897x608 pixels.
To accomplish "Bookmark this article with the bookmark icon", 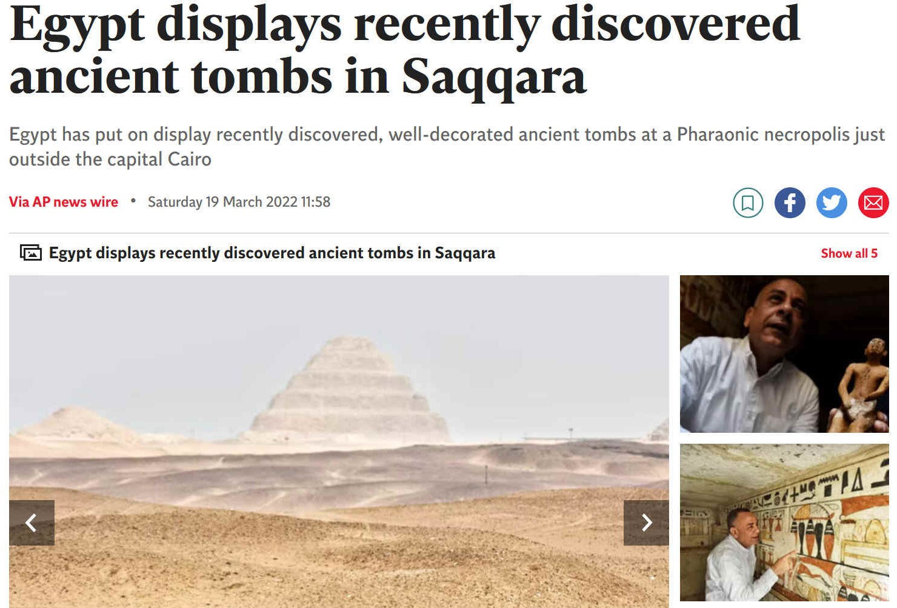I will click(x=748, y=202).
